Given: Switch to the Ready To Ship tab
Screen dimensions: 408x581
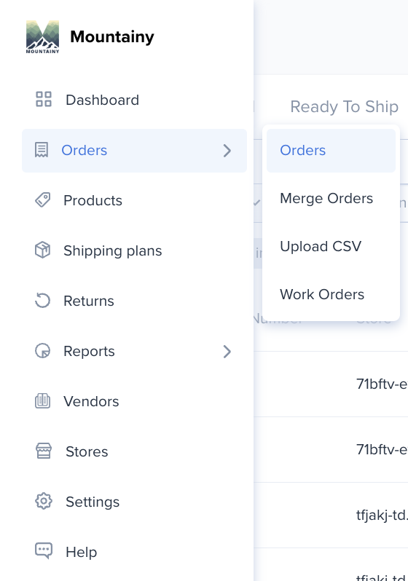Looking at the screenshot, I should click(x=344, y=107).
